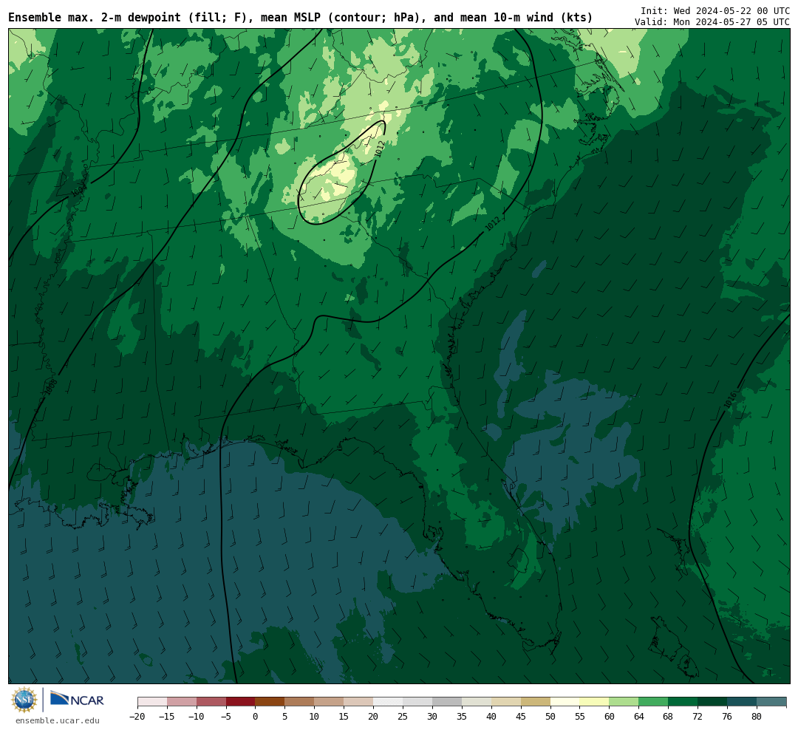
Task: Click the NCAR logo
Action: 77,699
